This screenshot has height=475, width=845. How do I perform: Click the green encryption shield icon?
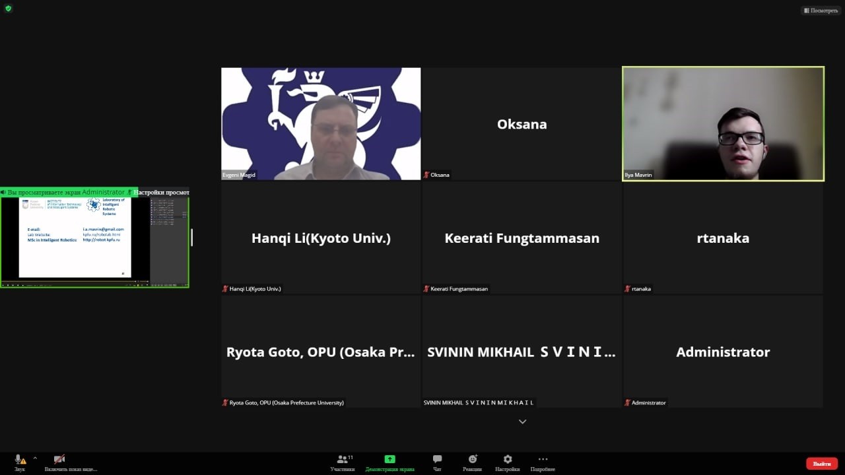(x=9, y=9)
